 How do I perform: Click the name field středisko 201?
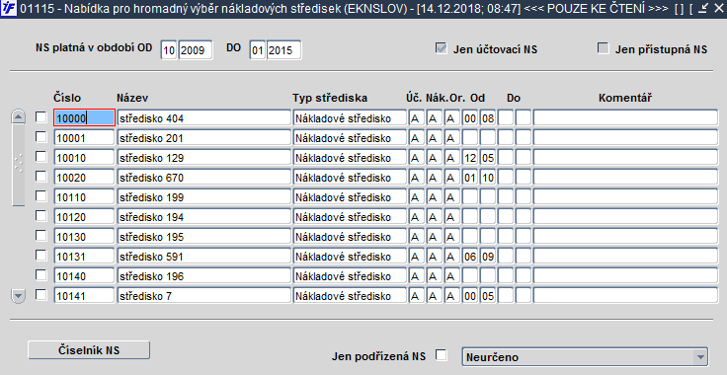click(x=204, y=138)
